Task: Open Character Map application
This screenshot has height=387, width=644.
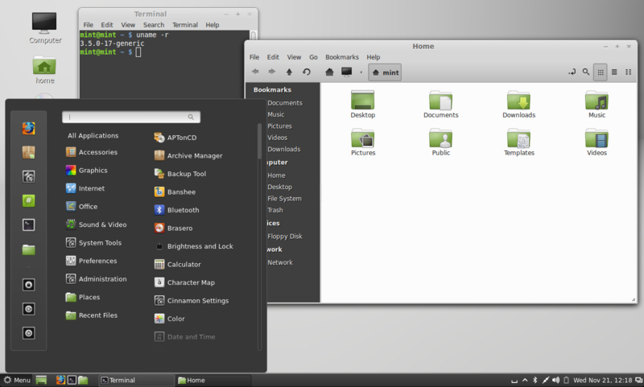Action: tap(184, 282)
